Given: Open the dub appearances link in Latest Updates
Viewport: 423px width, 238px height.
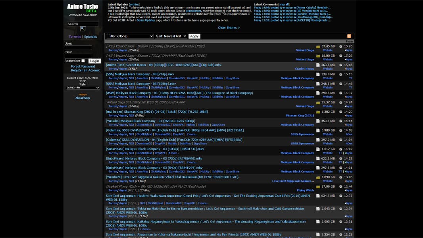Looking at the screenshot, I should tap(193, 11).
